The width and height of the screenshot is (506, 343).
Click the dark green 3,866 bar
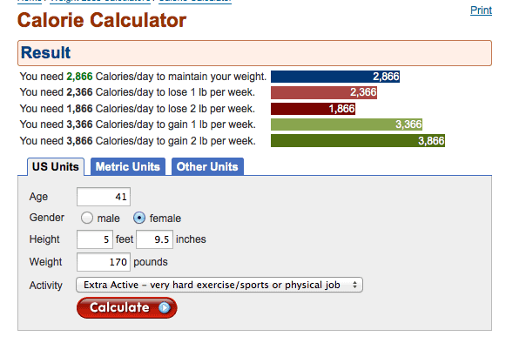point(358,141)
